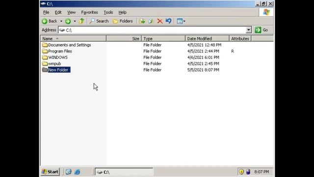This screenshot has height=177, width=314.
Task: Go up one folder level
Action: pyautogui.click(x=81, y=21)
